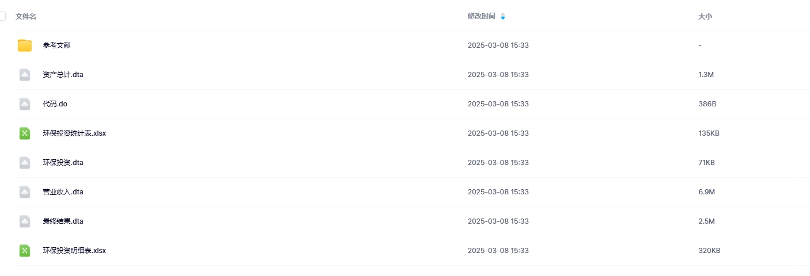The width and height of the screenshot is (810, 276).
Task: Click the 资产总计.dta file icon
Action: (x=24, y=75)
